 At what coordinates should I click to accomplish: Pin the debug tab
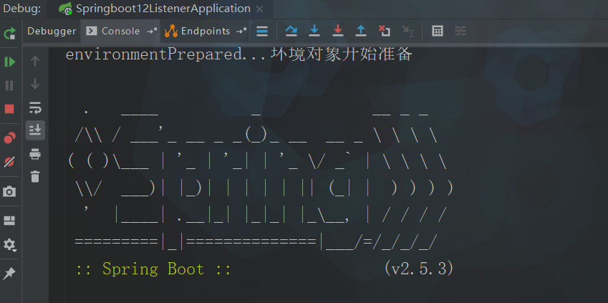[x=10, y=274]
